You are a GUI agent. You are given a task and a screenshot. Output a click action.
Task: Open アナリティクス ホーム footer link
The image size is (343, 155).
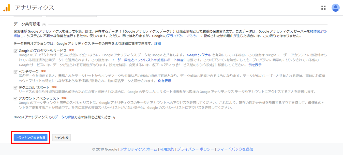139,149
